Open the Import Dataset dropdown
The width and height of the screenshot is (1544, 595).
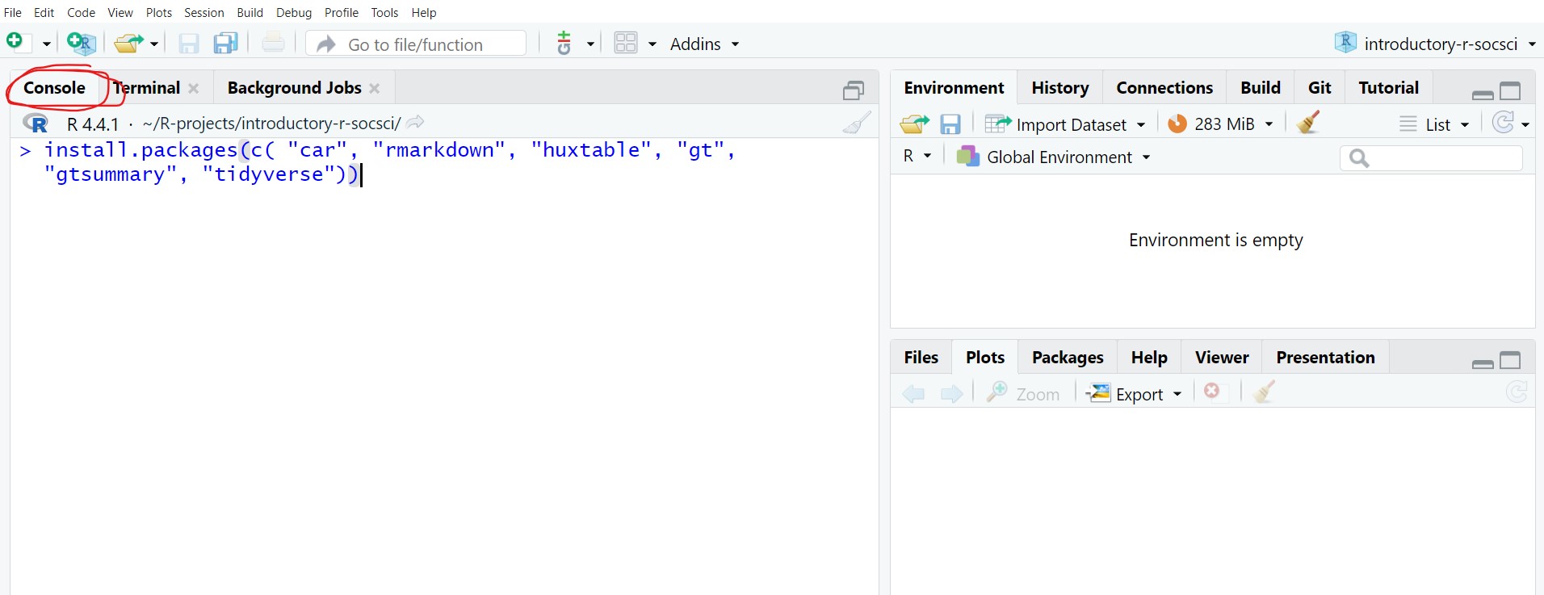tap(1065, 124)
